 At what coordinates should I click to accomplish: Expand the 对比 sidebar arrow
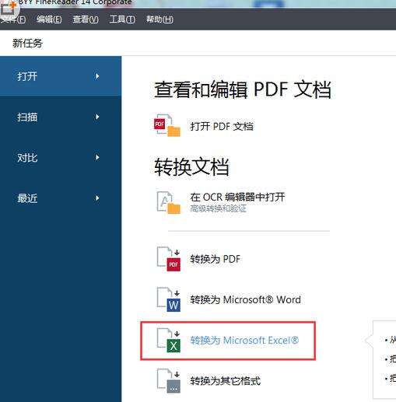click(97, 158)
